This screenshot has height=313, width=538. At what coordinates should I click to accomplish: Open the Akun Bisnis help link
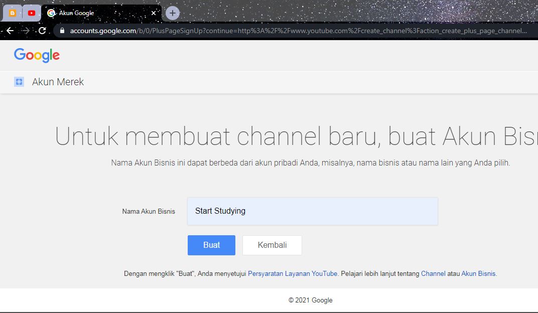[478, 273]
